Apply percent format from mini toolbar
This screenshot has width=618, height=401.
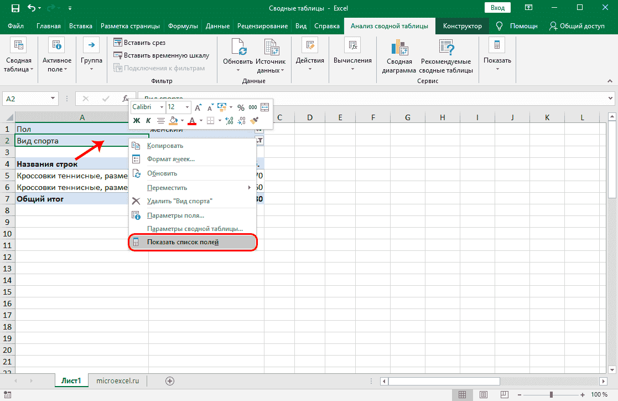(241, 107)
